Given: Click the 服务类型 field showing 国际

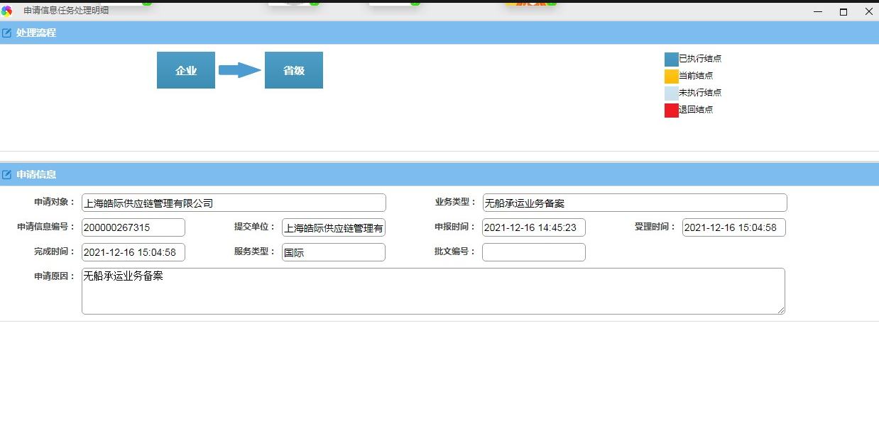Looking at the screenshot, I should [x=333, y=252].
